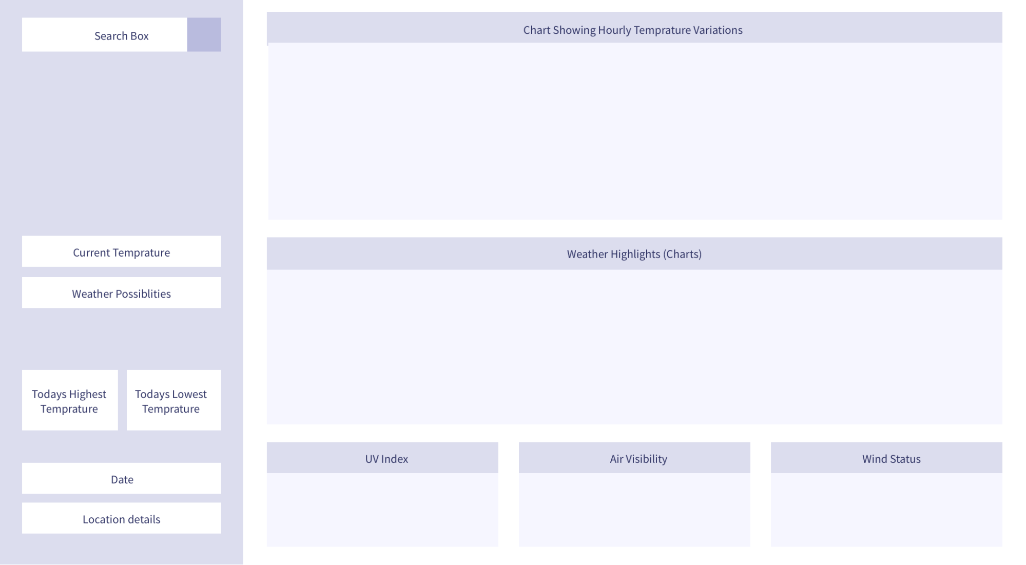Toggle Current Temperature display on
This screenshot has height=565, width=1026.
[x=121, y=252]
